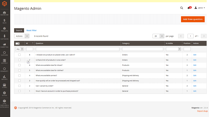Image resolution: width=209 pixels, height=117 pixels.
Task: Click the Reset Filter link
Action: 31,30
